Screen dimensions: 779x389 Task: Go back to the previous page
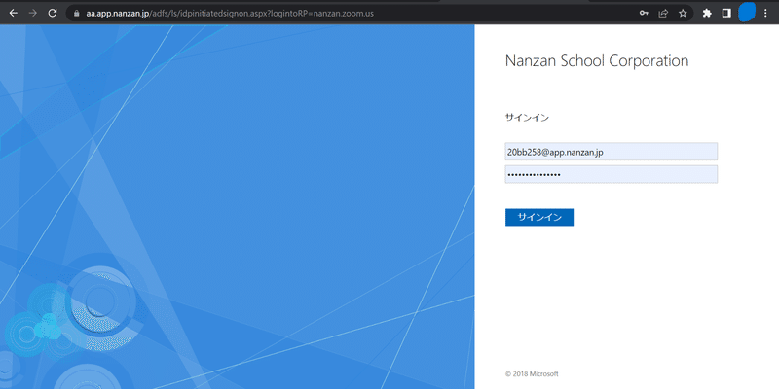coord(14,14)
